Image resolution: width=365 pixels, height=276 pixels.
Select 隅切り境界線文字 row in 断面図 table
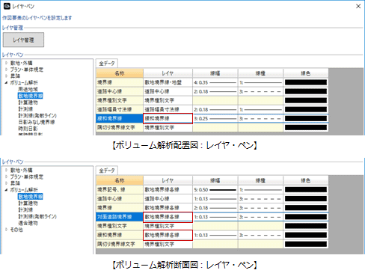(120, 244)
